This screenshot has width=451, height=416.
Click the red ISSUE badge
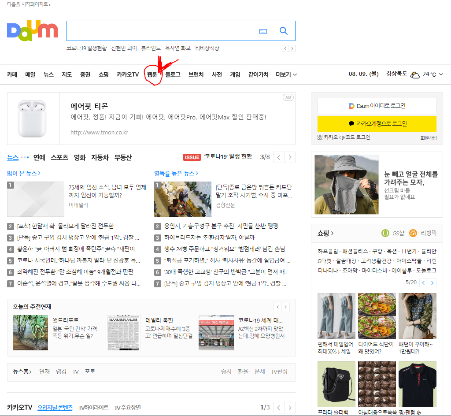tap(192, 157)
